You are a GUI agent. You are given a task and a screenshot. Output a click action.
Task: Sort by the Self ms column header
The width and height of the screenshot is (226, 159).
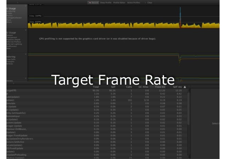[177, 87]
